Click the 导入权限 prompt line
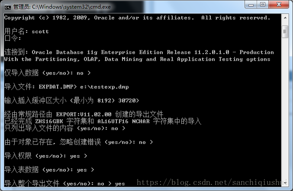 (x=45, y=156)
